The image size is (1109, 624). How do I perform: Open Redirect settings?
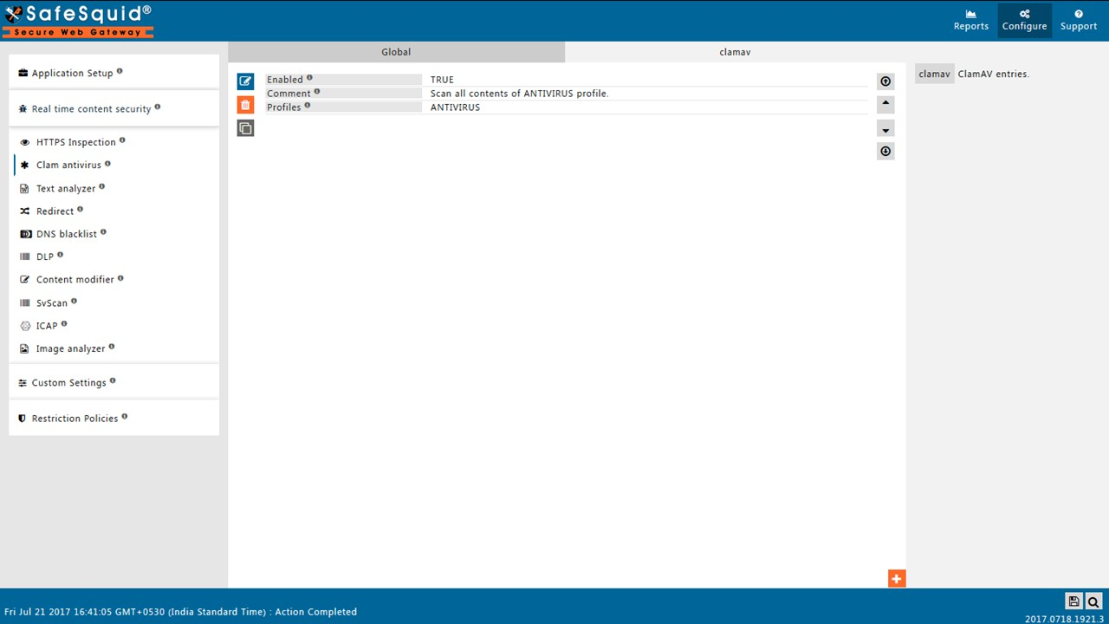point(55,211)
